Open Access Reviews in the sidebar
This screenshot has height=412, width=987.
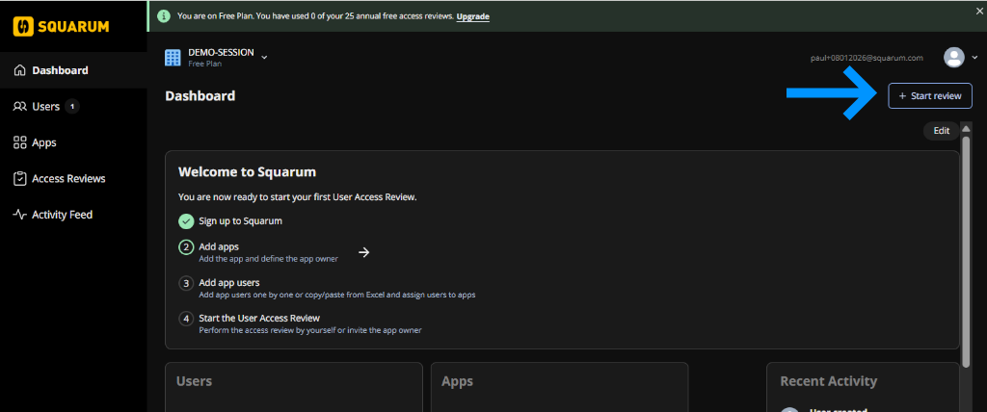pos(73,179)
